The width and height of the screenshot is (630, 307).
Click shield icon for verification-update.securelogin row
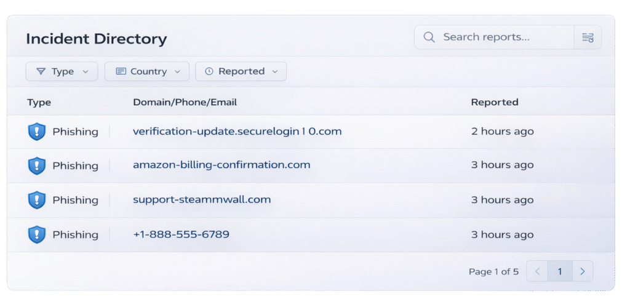[x=37, y=132]
